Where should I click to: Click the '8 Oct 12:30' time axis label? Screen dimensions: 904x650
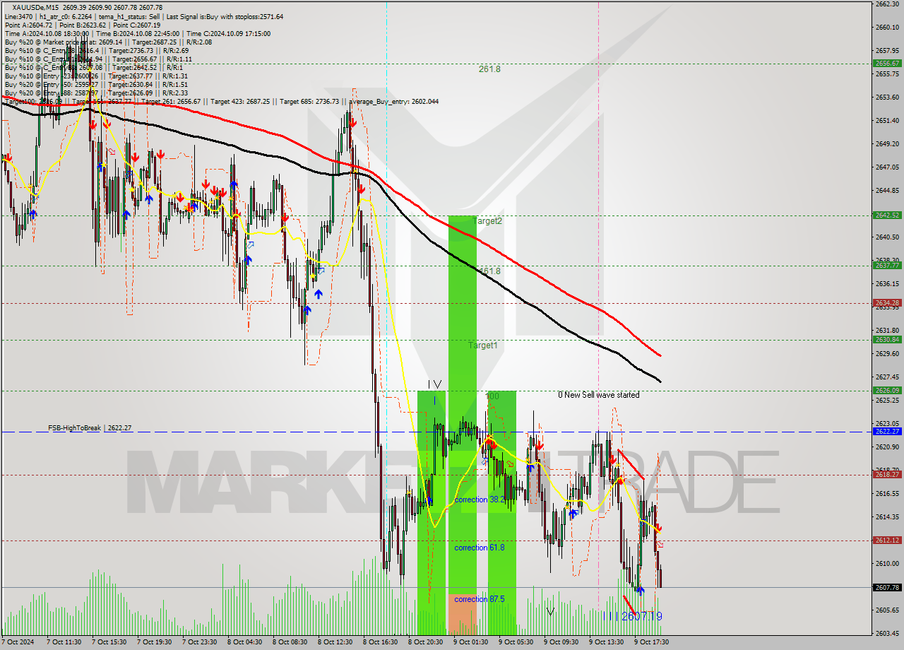click(x=335, y=642)
